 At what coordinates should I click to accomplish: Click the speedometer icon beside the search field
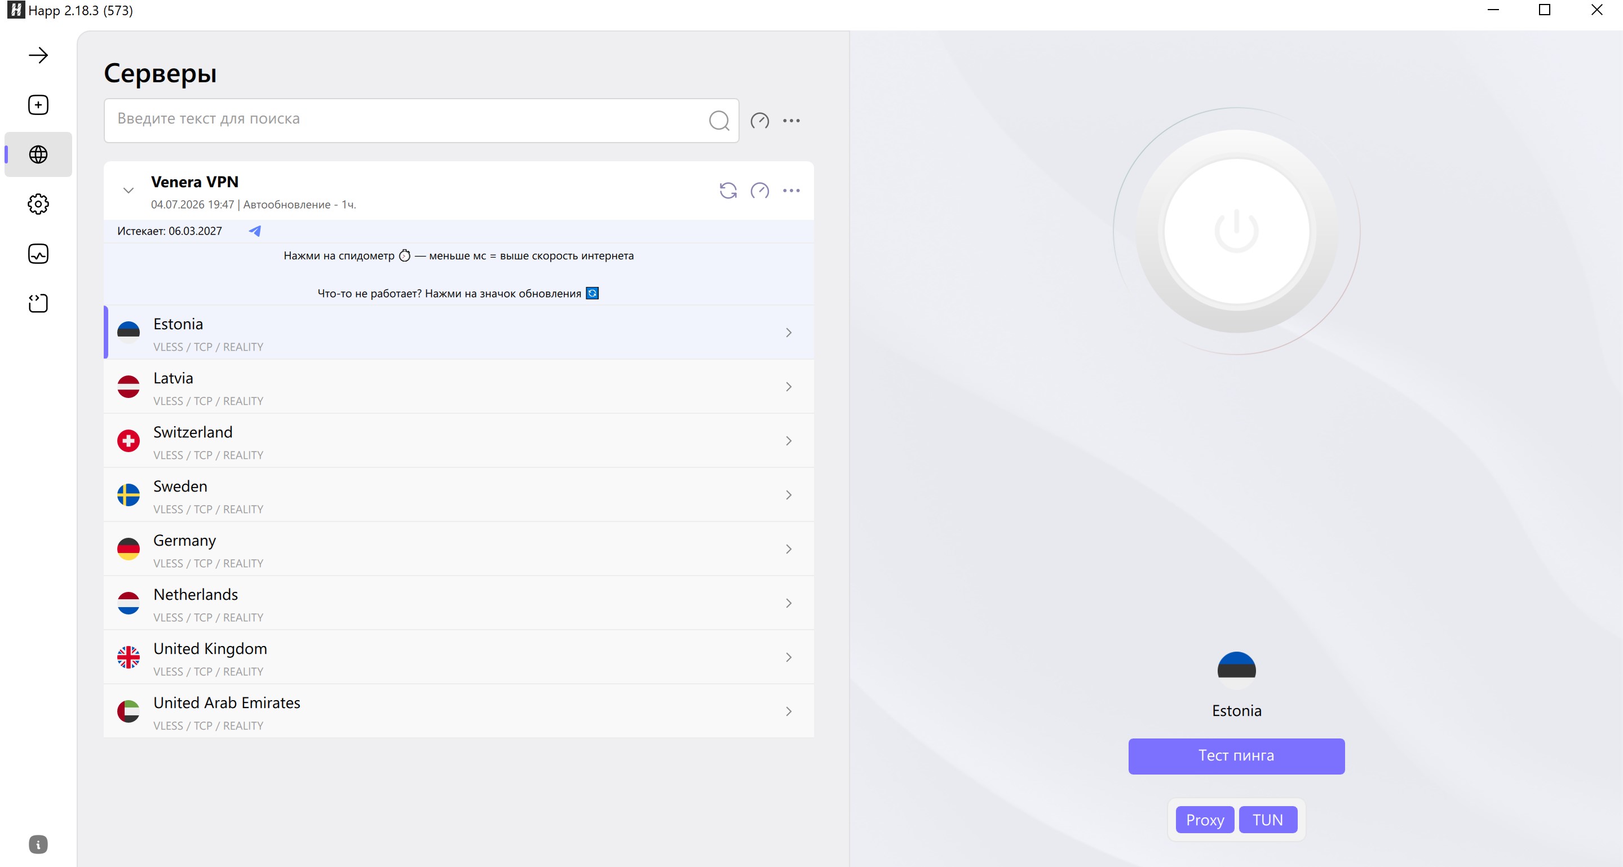point(760,120)
